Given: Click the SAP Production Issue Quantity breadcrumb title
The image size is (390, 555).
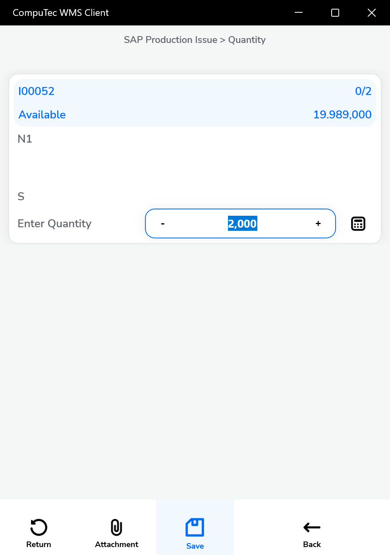Looking at the screenshot, I should 195,40.
